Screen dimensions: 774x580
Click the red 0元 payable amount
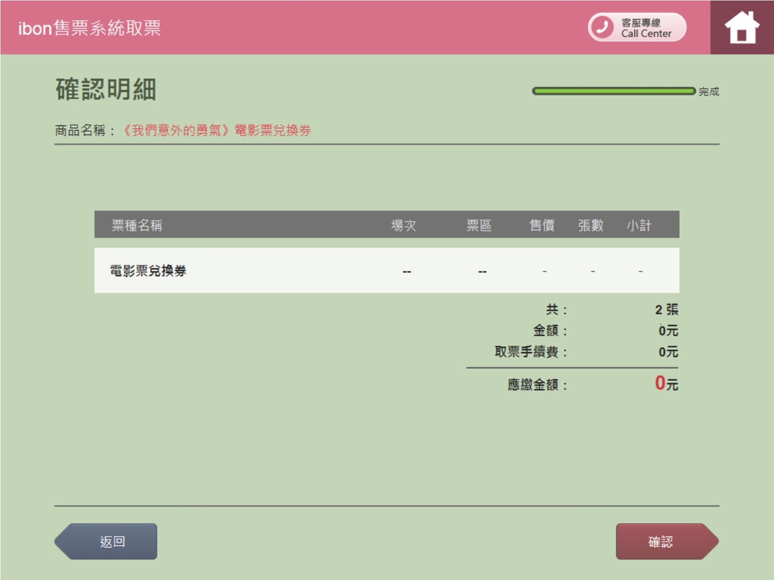(666, 383)
